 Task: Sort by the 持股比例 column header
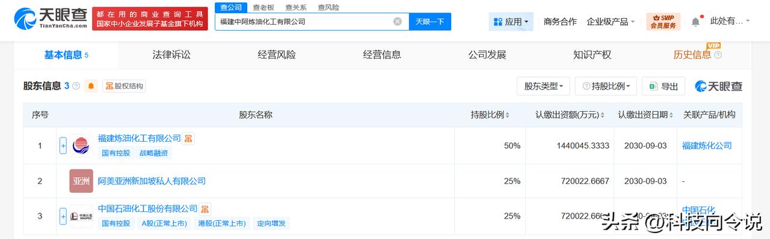490,115
